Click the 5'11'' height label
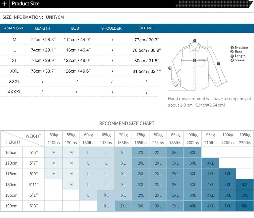254x218 pixels. [x=34, y=185]
